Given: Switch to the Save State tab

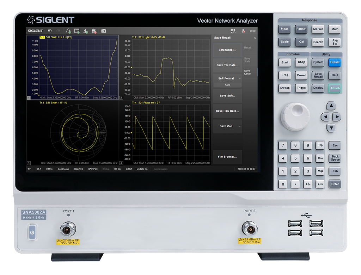Looking at the screenshot, I should 247,60.
